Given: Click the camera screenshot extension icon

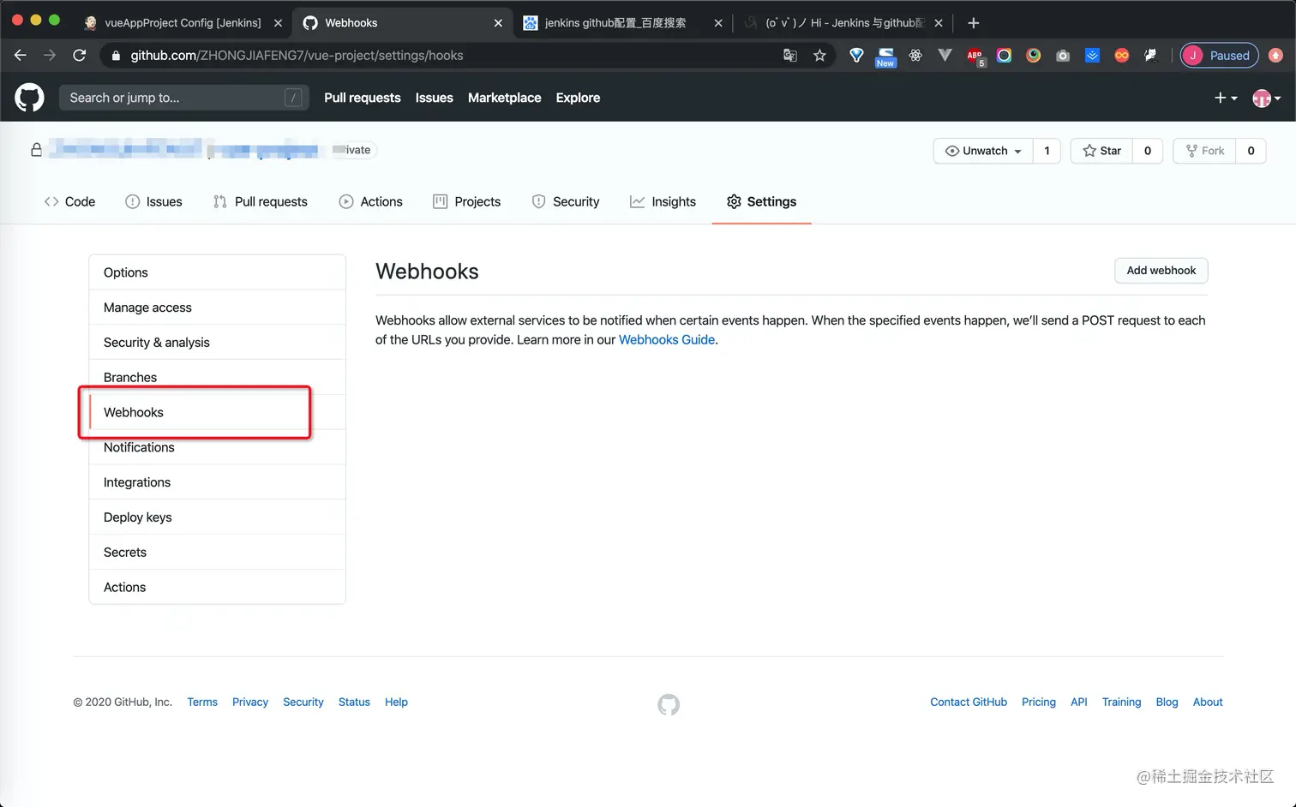Looking at the screenshot, I should (1063, 56).
